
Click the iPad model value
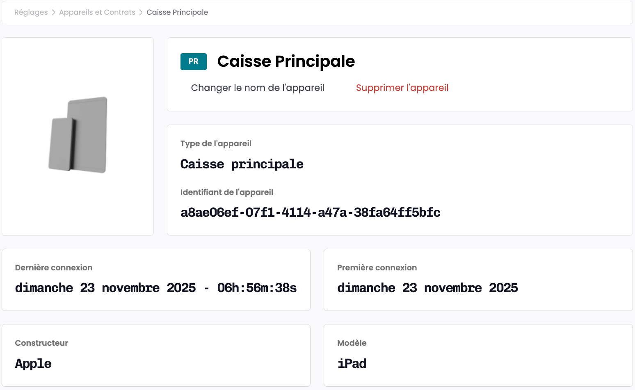point(352,364)
